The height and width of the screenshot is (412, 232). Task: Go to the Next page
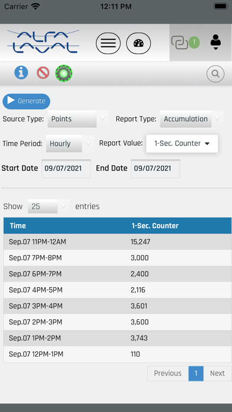click(217, 373)
